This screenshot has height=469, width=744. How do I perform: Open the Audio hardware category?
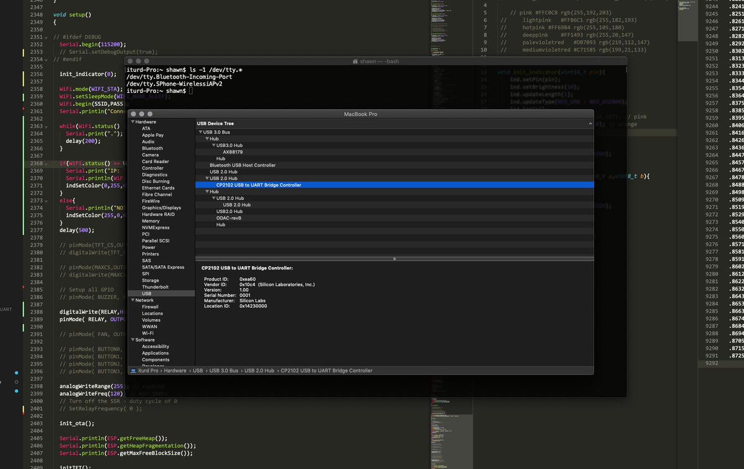[x=148, y=142]
